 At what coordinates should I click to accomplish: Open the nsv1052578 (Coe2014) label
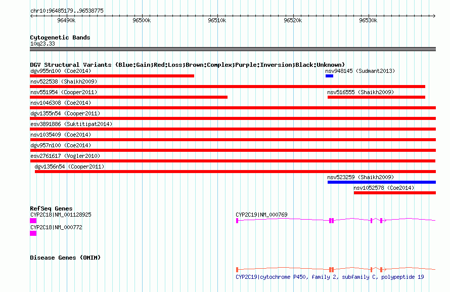384,188
